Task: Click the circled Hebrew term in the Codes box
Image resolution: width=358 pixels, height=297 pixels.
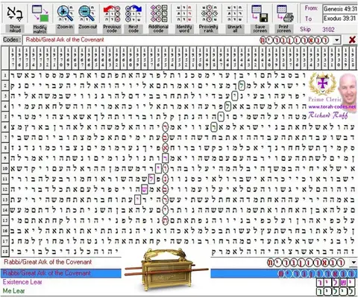Action: [x=295, y=40]
